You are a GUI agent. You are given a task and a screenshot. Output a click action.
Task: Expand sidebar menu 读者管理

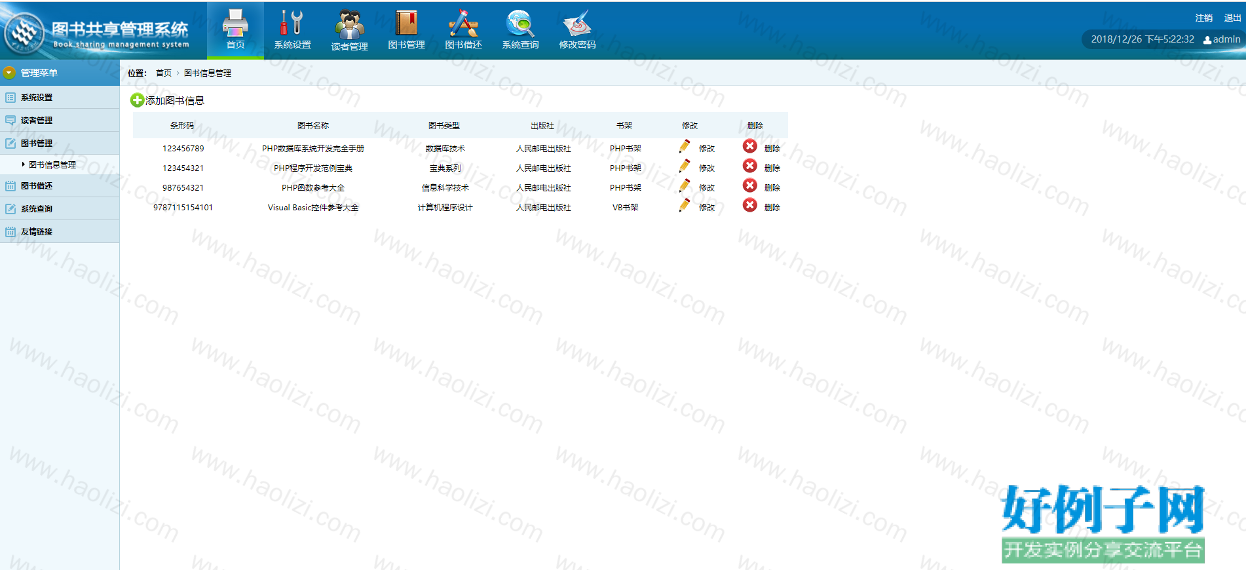pyautogui.click(x=60, y=121)
